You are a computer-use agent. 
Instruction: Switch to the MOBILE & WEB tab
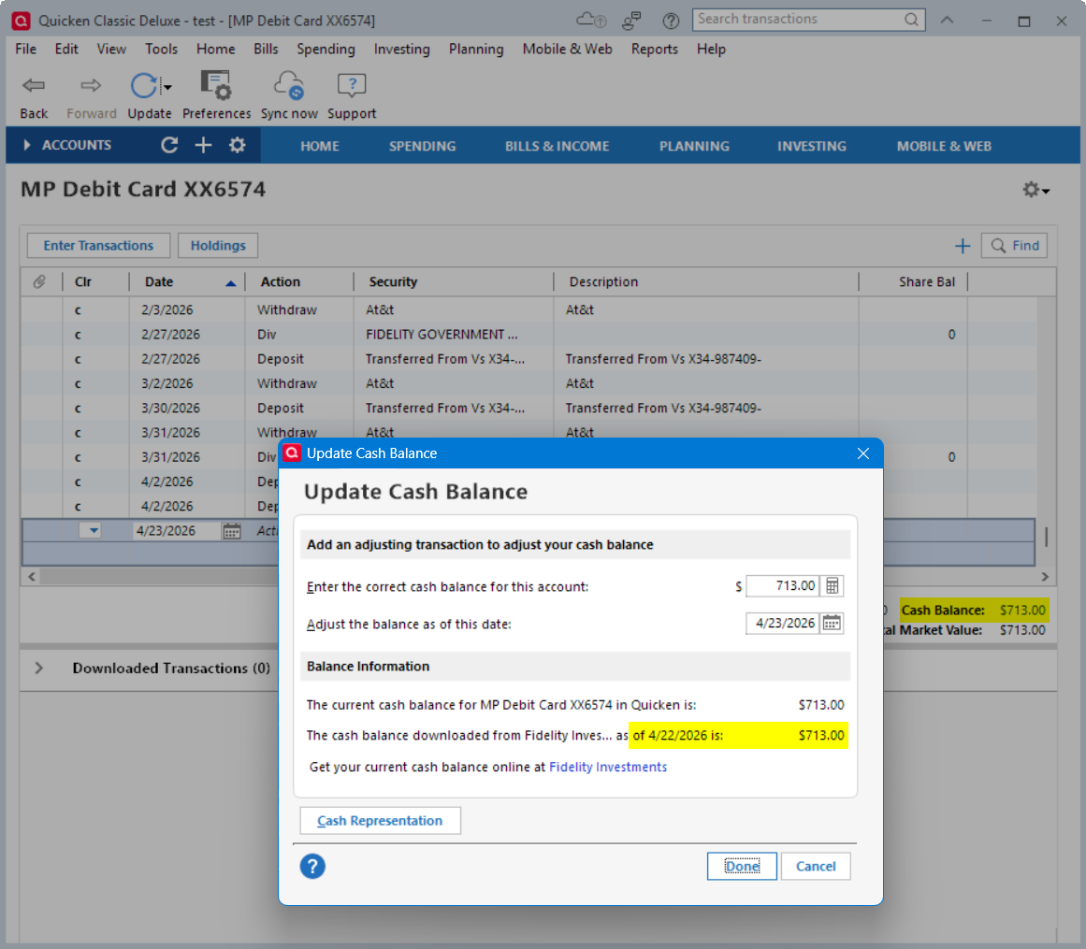click(943, 146)
